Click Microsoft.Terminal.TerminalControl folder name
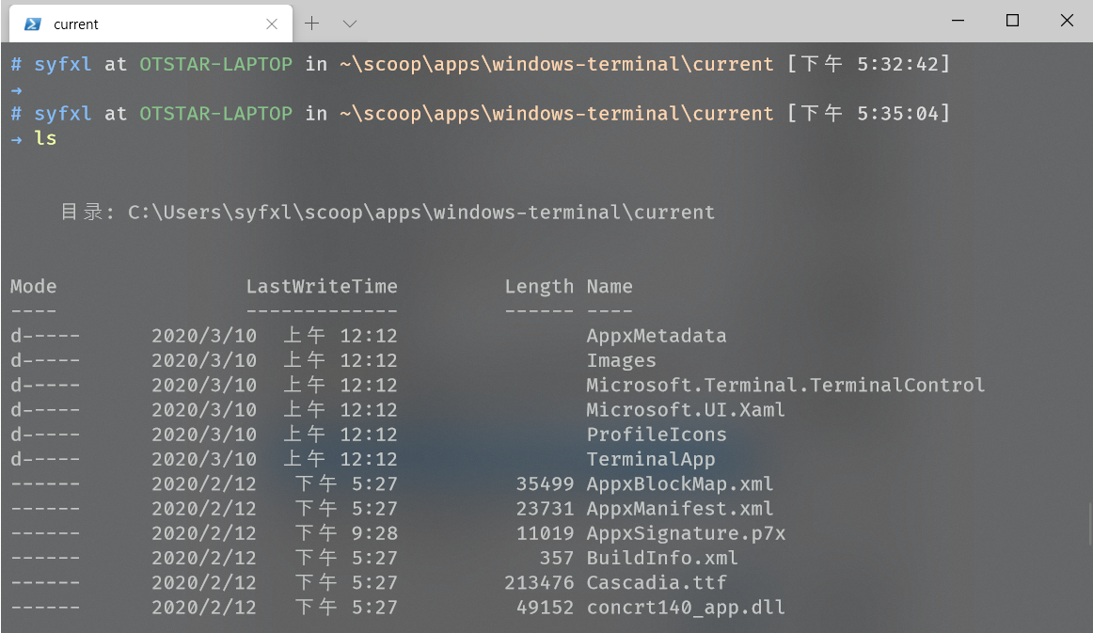The height and width of the screenshot is (633, 1093). point(785,385)
